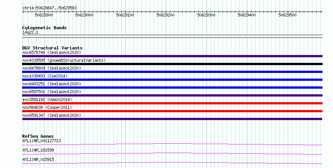The image size is (333, 168).
Task: Click the purple bar for nsv6587501
Action: point(172,95)
